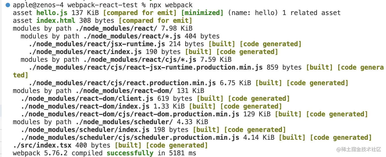Click the green 'successfully' word
This screenshot has height=157, width=386.
130,153
